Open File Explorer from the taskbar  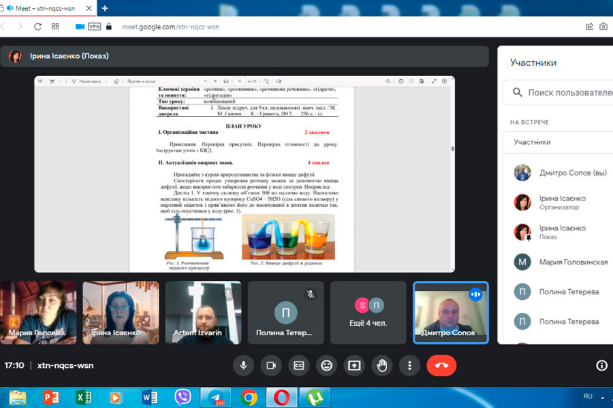click(18, 398)
